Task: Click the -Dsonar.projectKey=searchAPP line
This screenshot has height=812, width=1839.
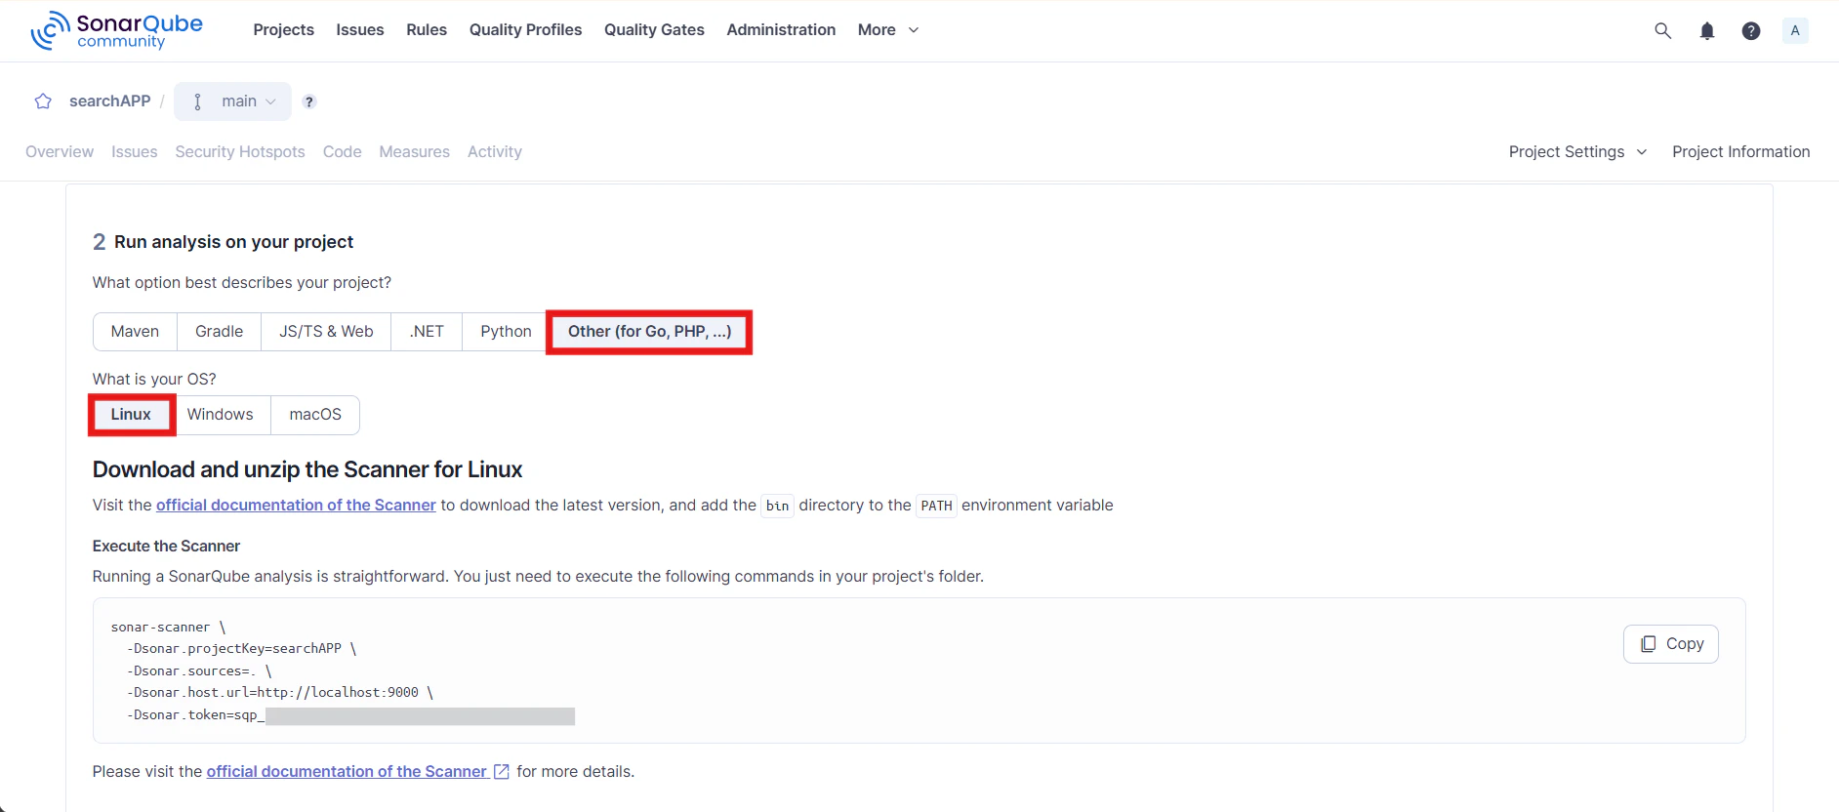Action: click(x=242, y=649)
